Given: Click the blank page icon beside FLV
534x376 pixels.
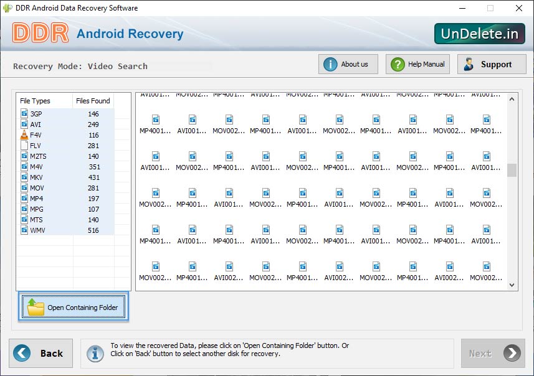Looking at the screenshot, I should click(24, 145).
